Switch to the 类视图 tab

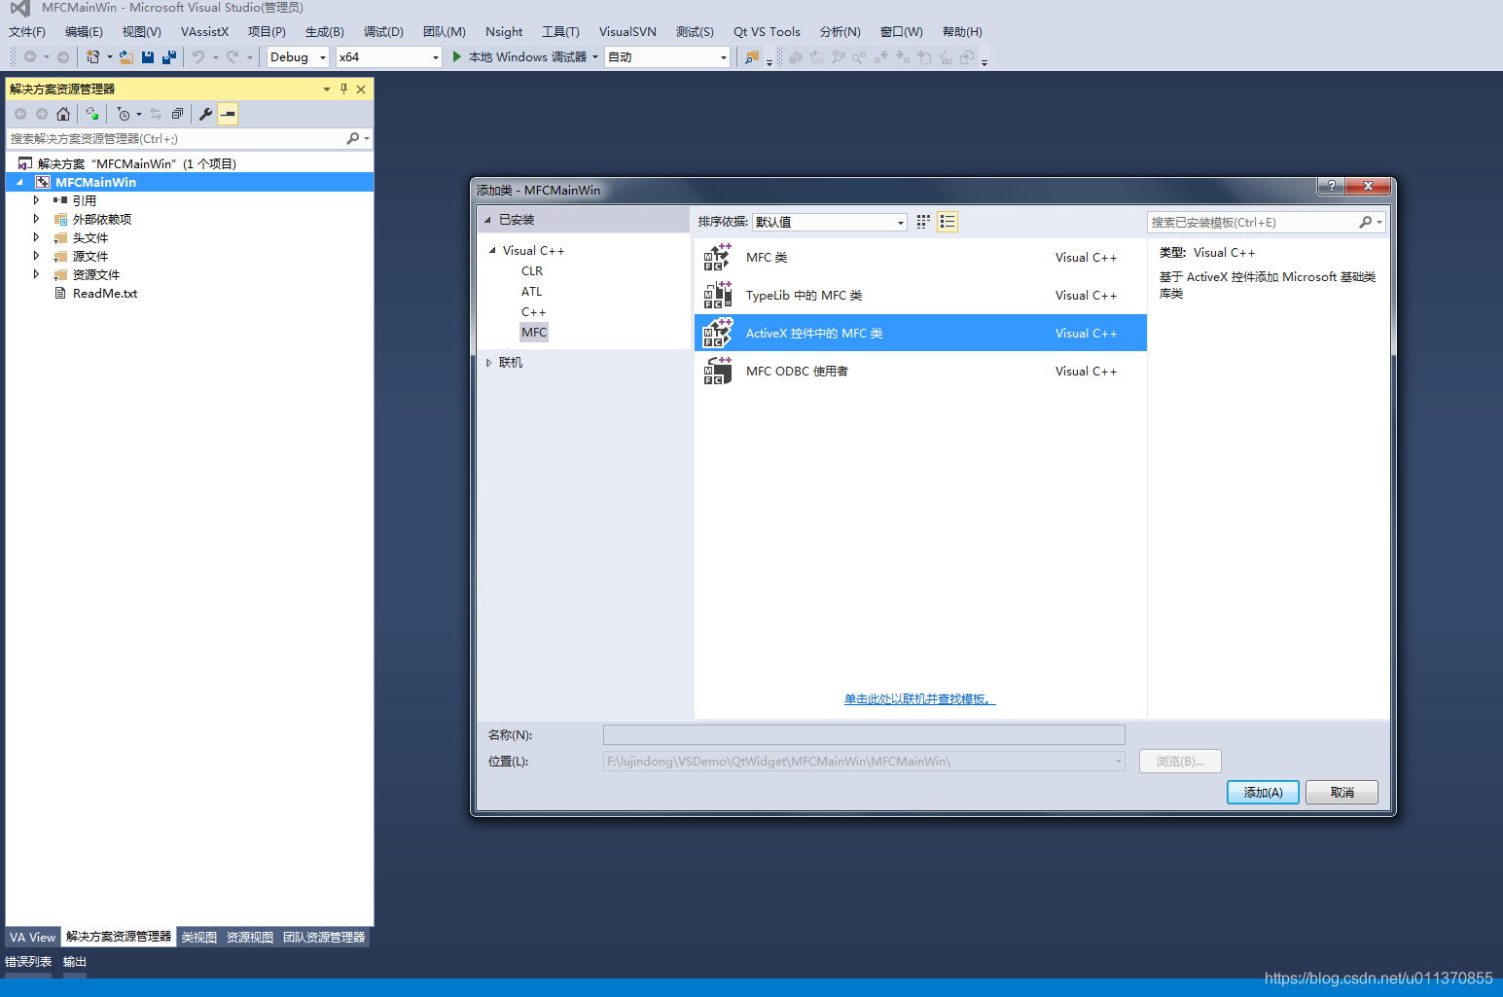coord(199,938)
